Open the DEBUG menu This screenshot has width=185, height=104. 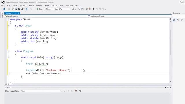39,6
